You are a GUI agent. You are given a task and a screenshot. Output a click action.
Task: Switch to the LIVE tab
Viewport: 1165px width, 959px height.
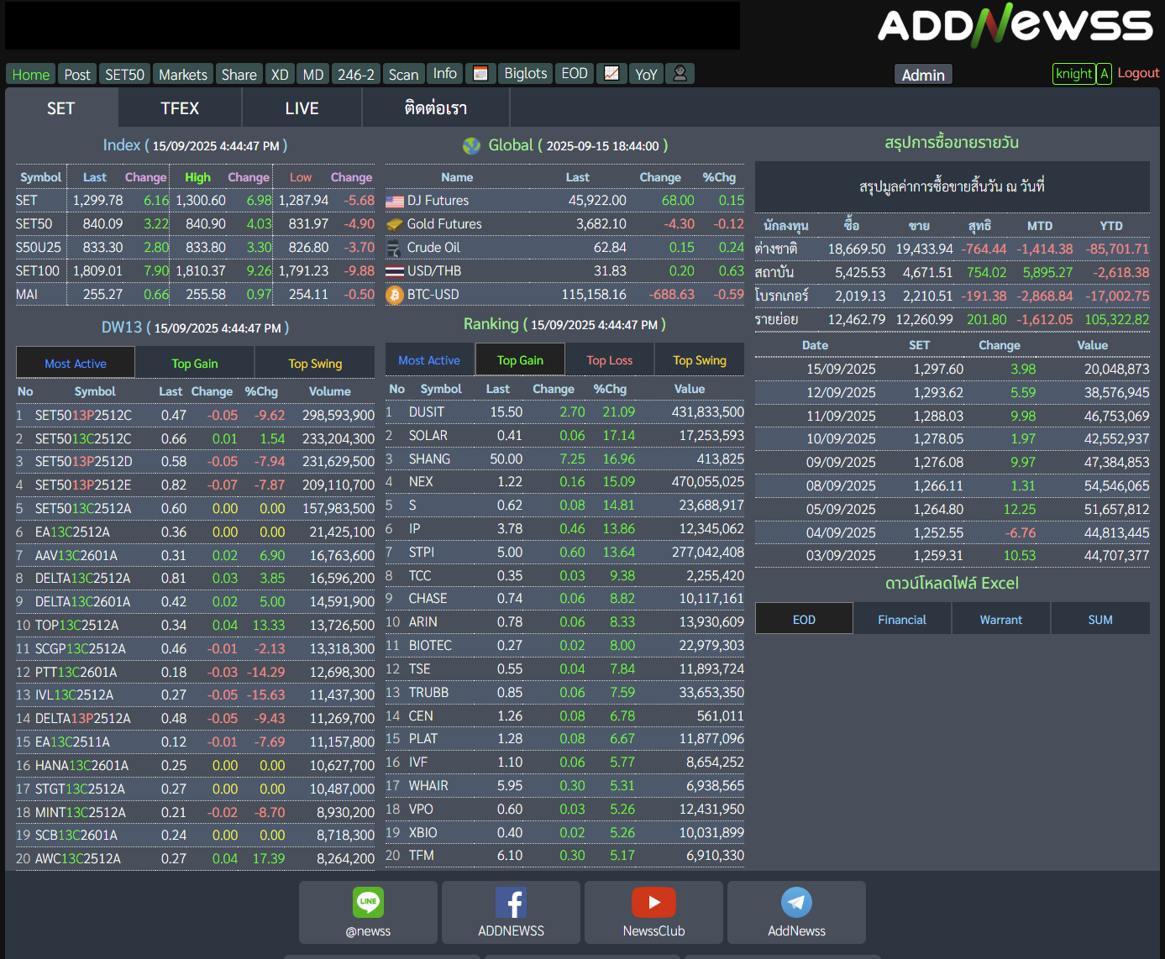click(x=302, y=108)
